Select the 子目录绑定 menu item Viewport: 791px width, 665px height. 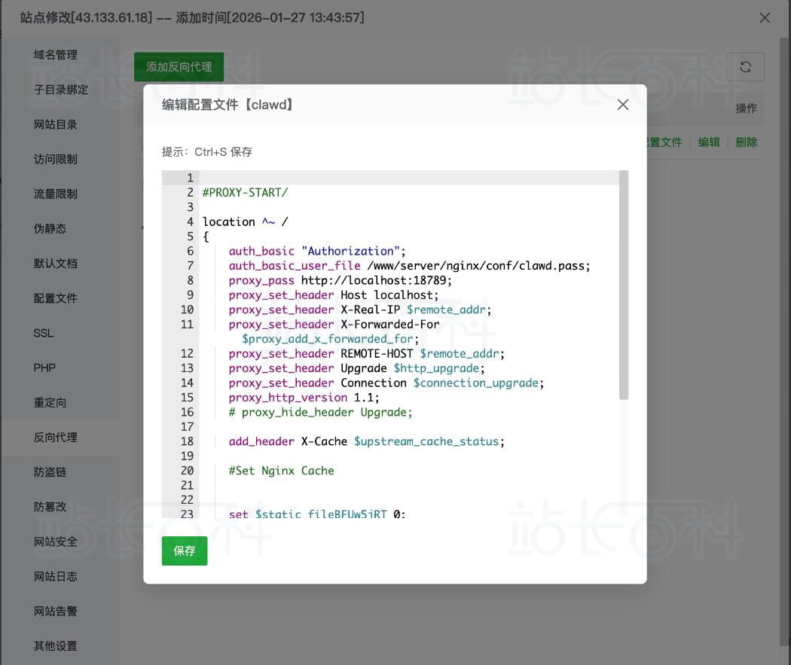click(x=61, y=90)
